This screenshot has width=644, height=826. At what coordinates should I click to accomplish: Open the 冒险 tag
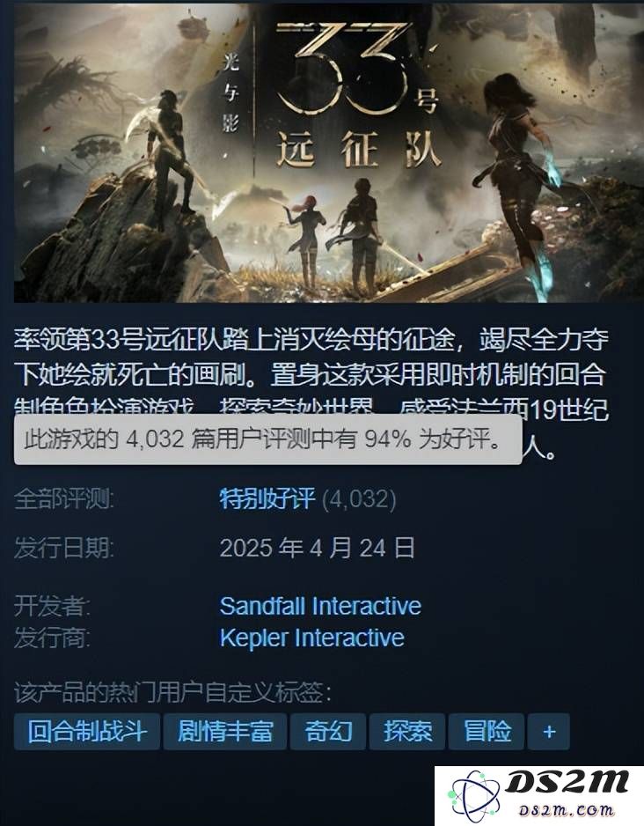pos(487,731)
